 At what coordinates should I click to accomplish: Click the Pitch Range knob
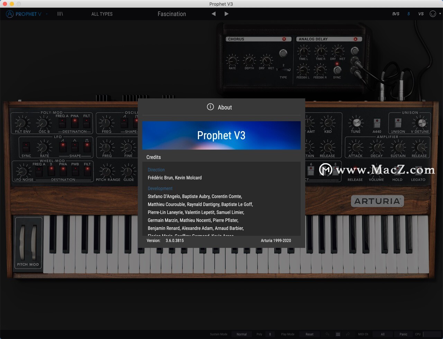[107, 171]
